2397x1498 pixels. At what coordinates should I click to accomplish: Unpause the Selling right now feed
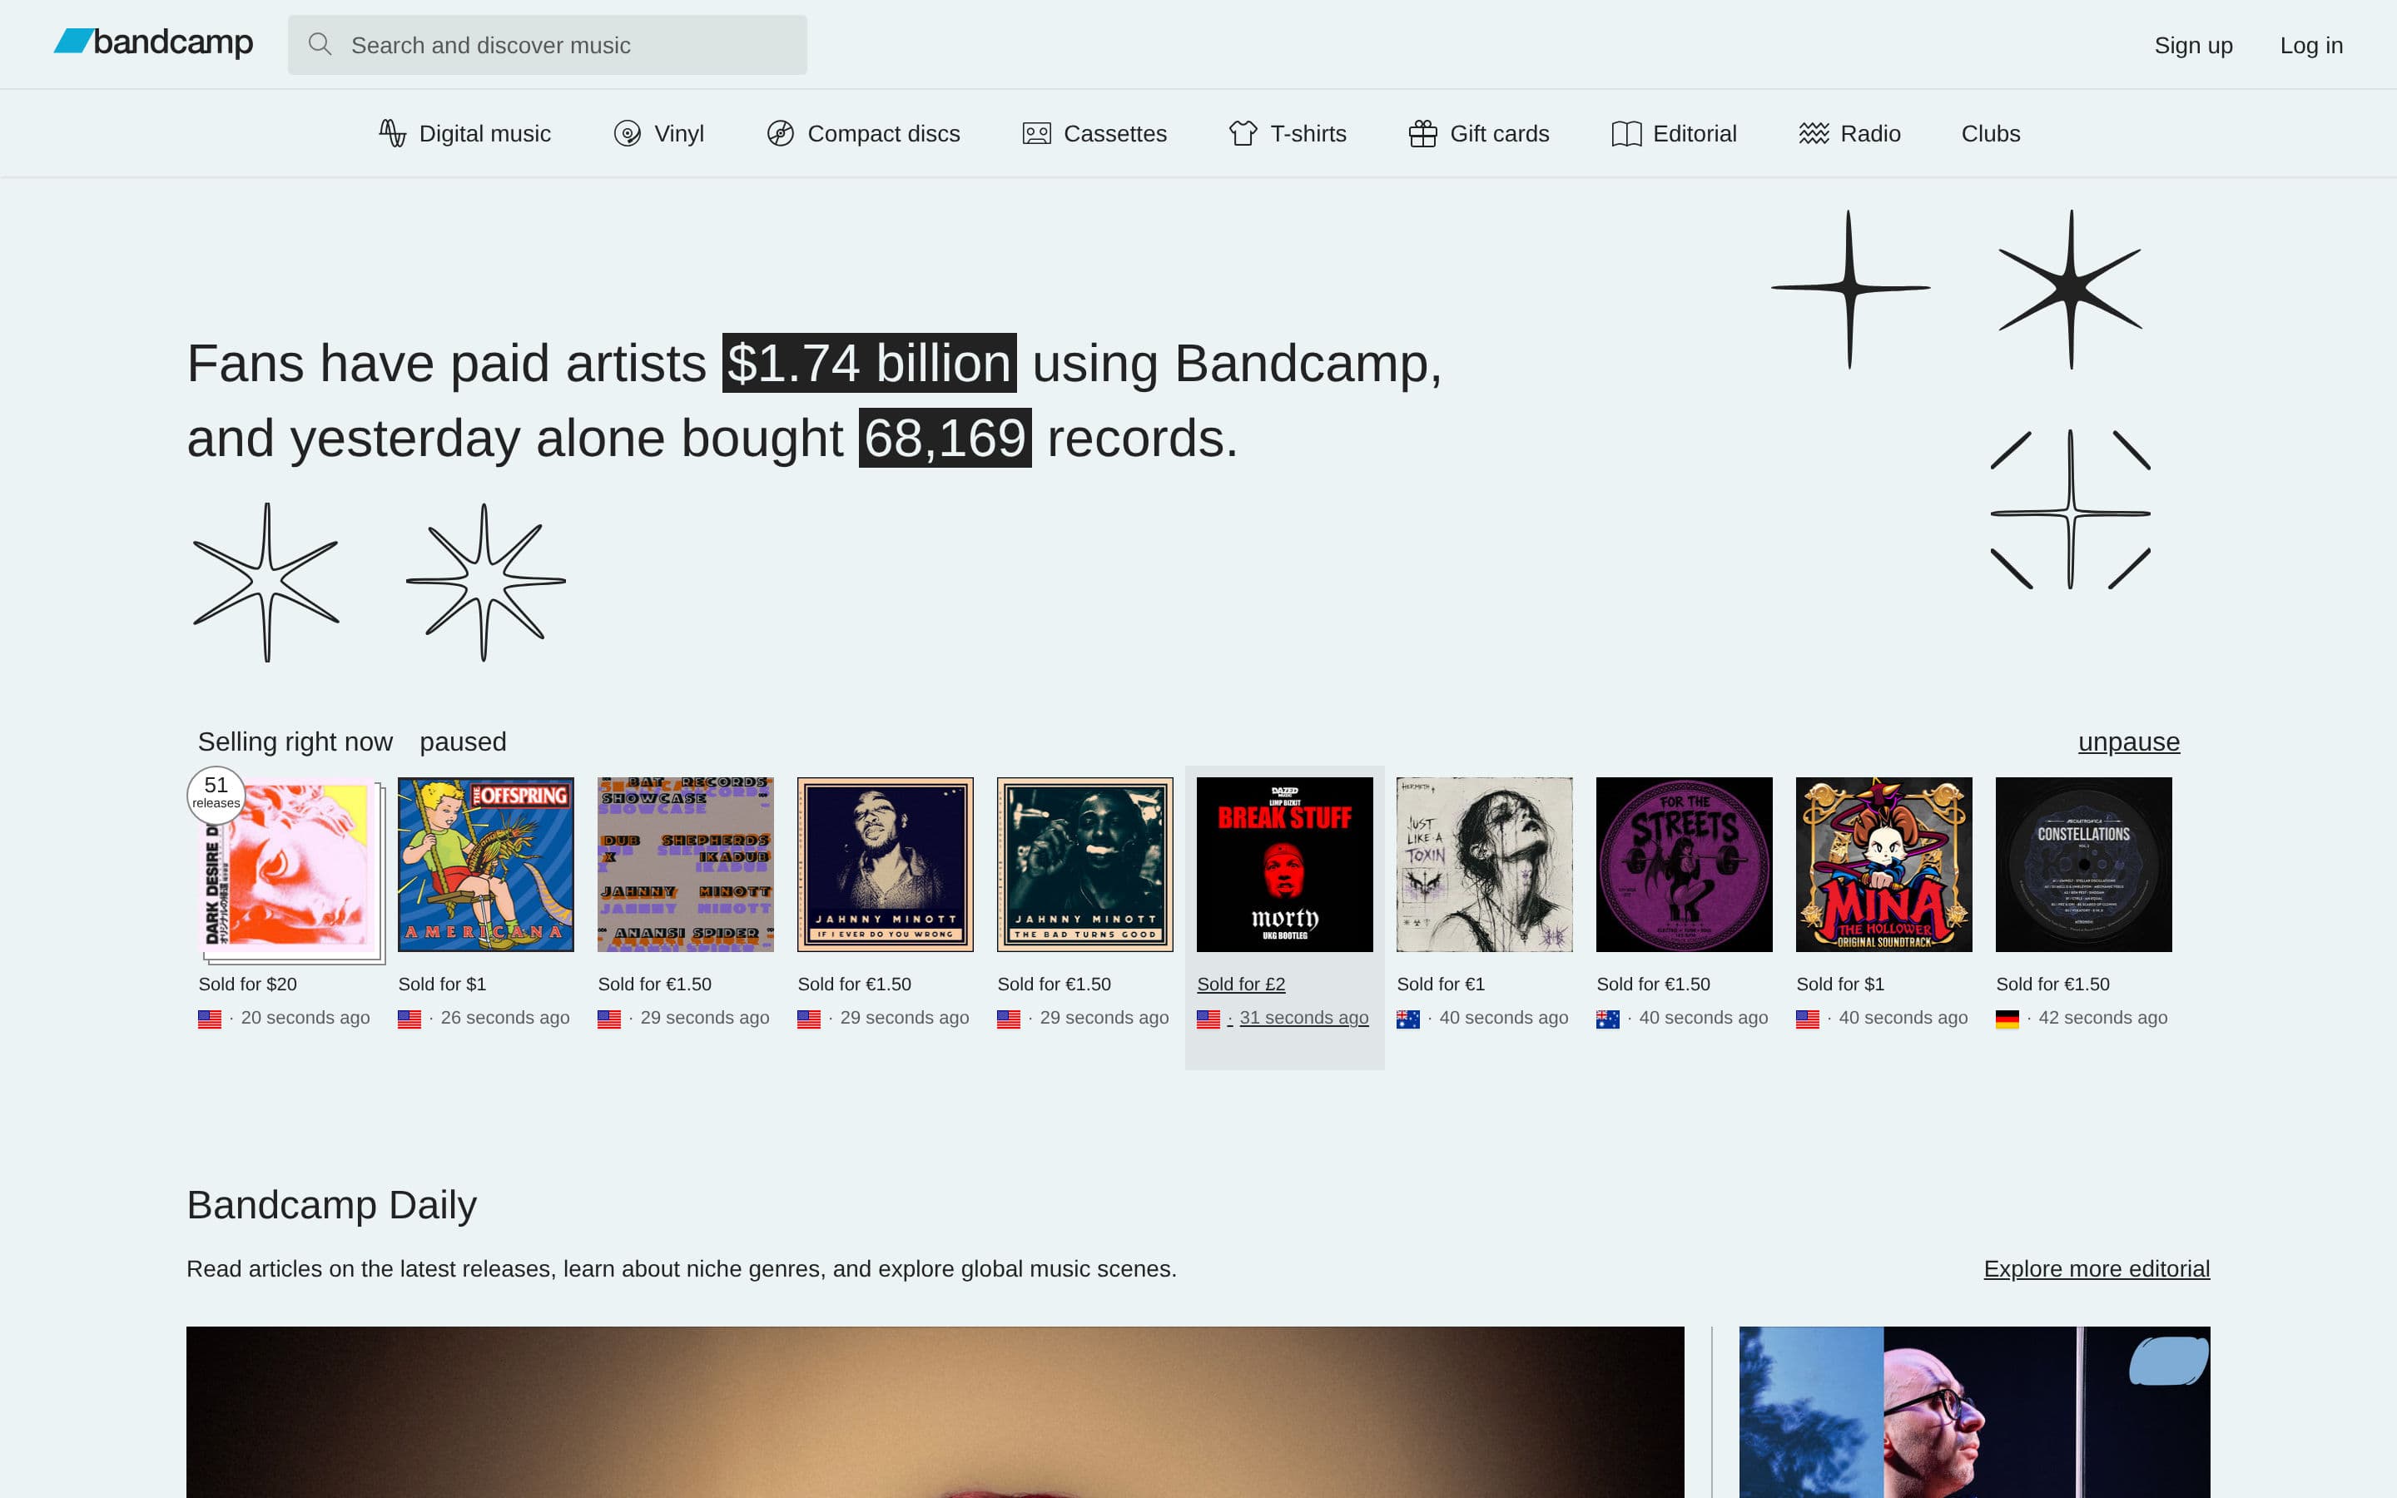click(x=2128, y=742)
